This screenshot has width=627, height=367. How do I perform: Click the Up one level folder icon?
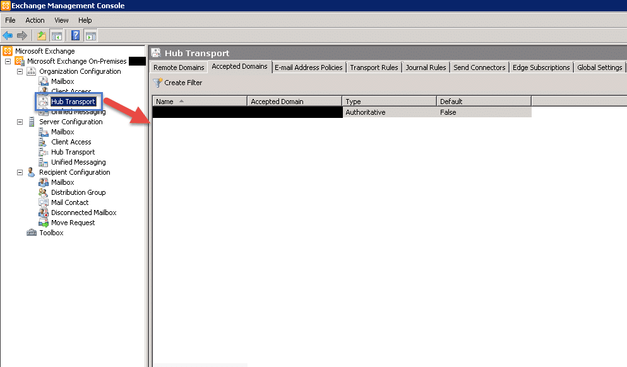(x=42, y=36)
